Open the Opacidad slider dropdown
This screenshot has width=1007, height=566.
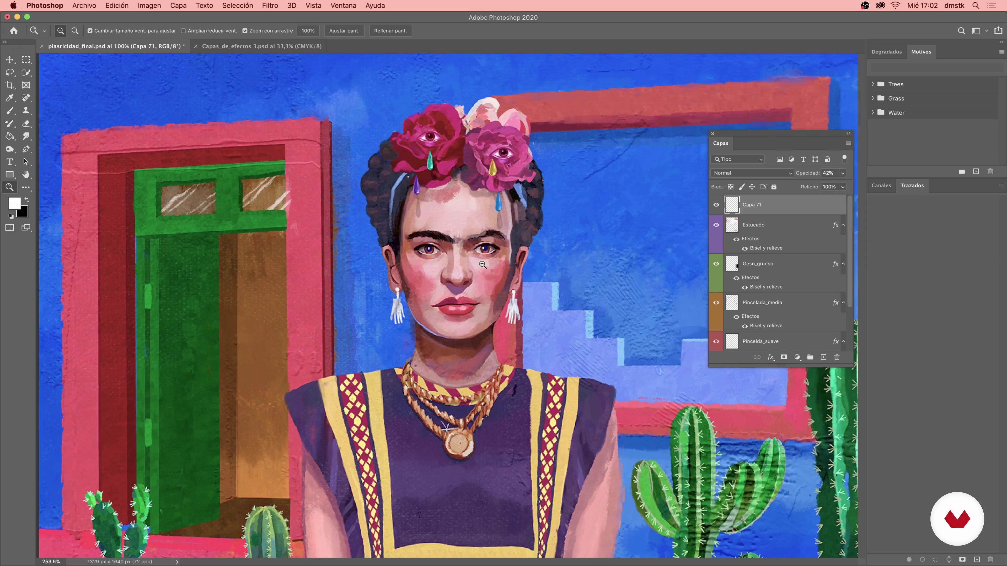click(843, 173)
